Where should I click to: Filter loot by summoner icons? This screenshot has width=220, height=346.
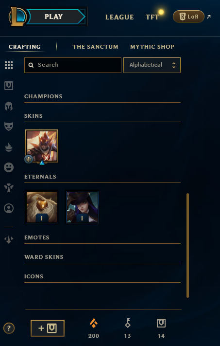coord(9,208)
